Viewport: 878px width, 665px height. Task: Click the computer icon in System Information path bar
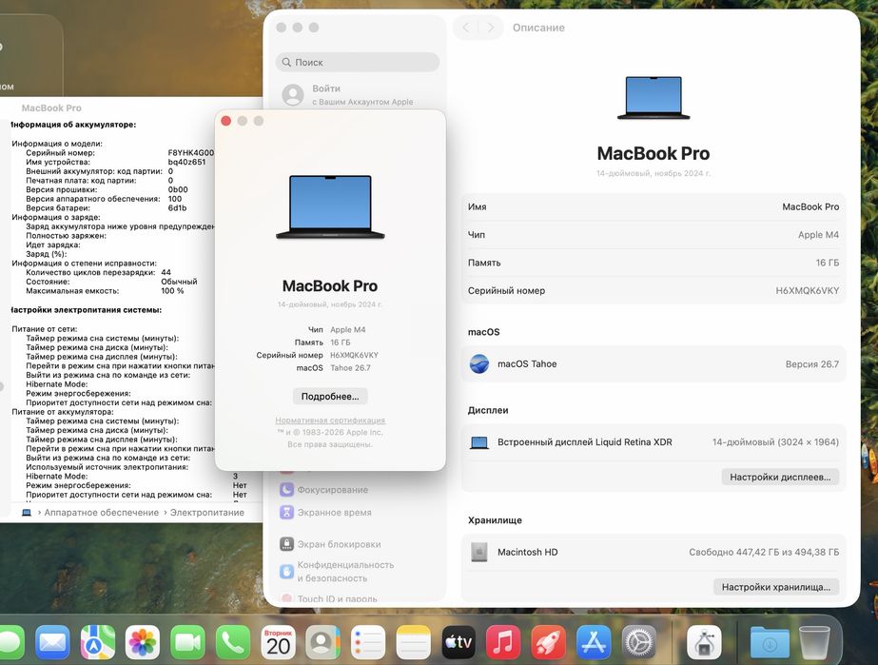point(27,512)
